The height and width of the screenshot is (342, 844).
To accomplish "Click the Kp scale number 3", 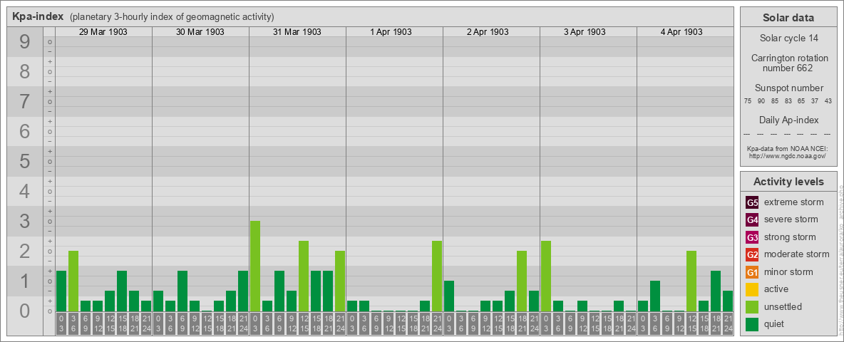I will (x=25, y=221).
